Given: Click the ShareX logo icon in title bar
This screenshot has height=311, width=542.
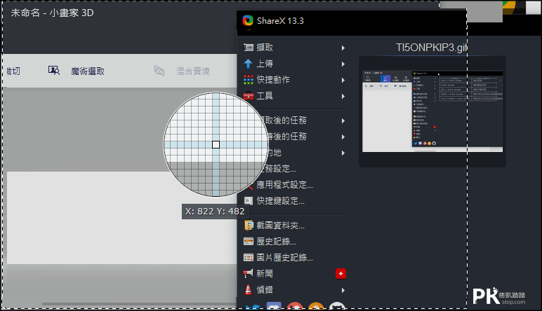Looking at the screenshot, I should tap(248, 21).
